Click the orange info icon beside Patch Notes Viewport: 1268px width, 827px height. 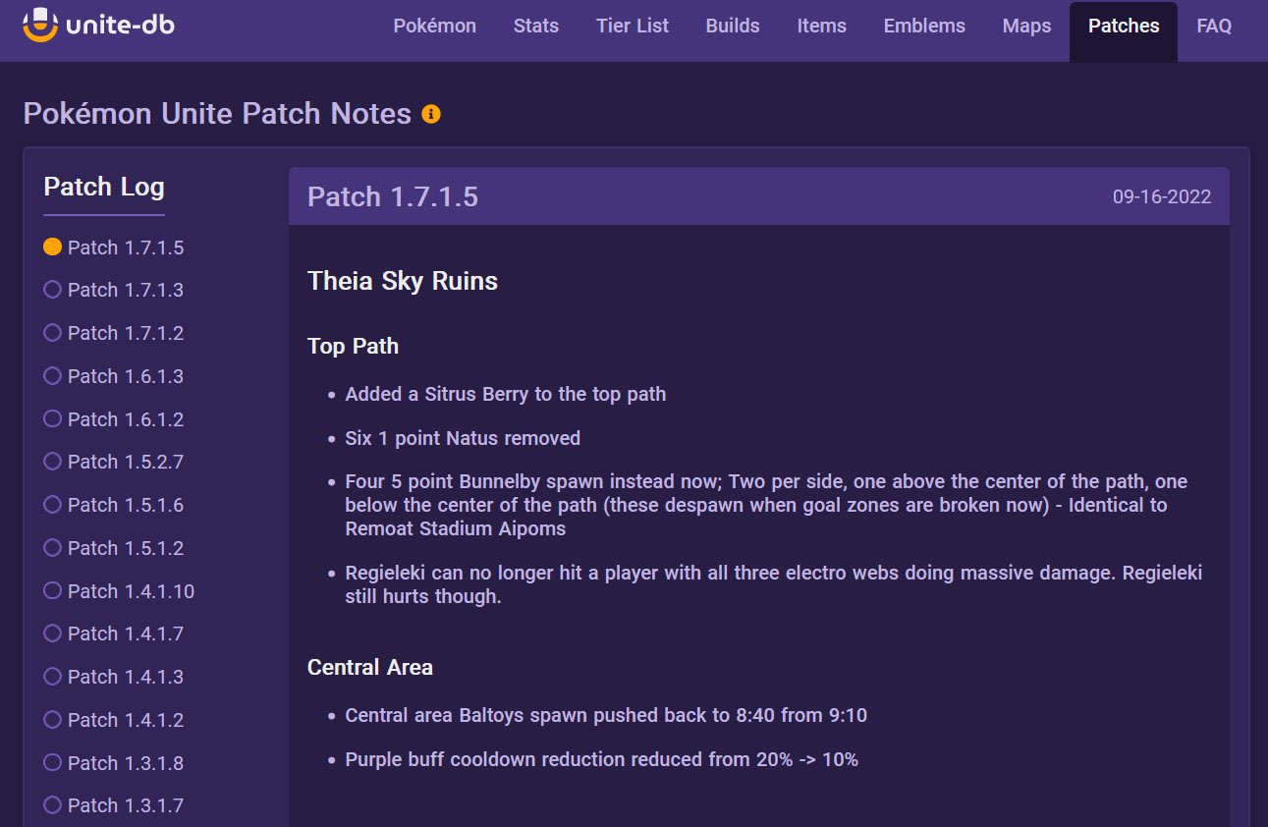(430, 114)
